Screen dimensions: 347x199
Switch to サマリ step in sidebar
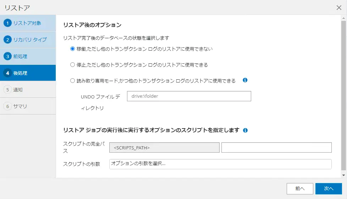[28, 106]
